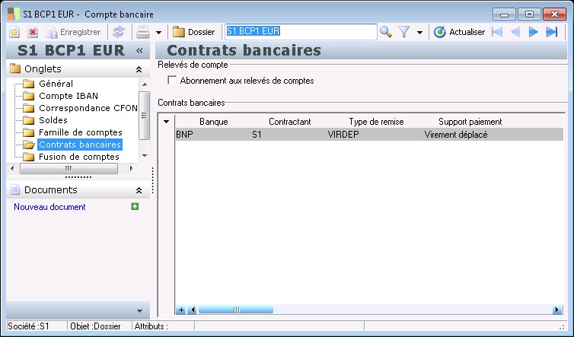Click the tree's horizontal scrollbar thumb
Image resolution: width=574 pixels, height=337 pixels.
point(69,168)
